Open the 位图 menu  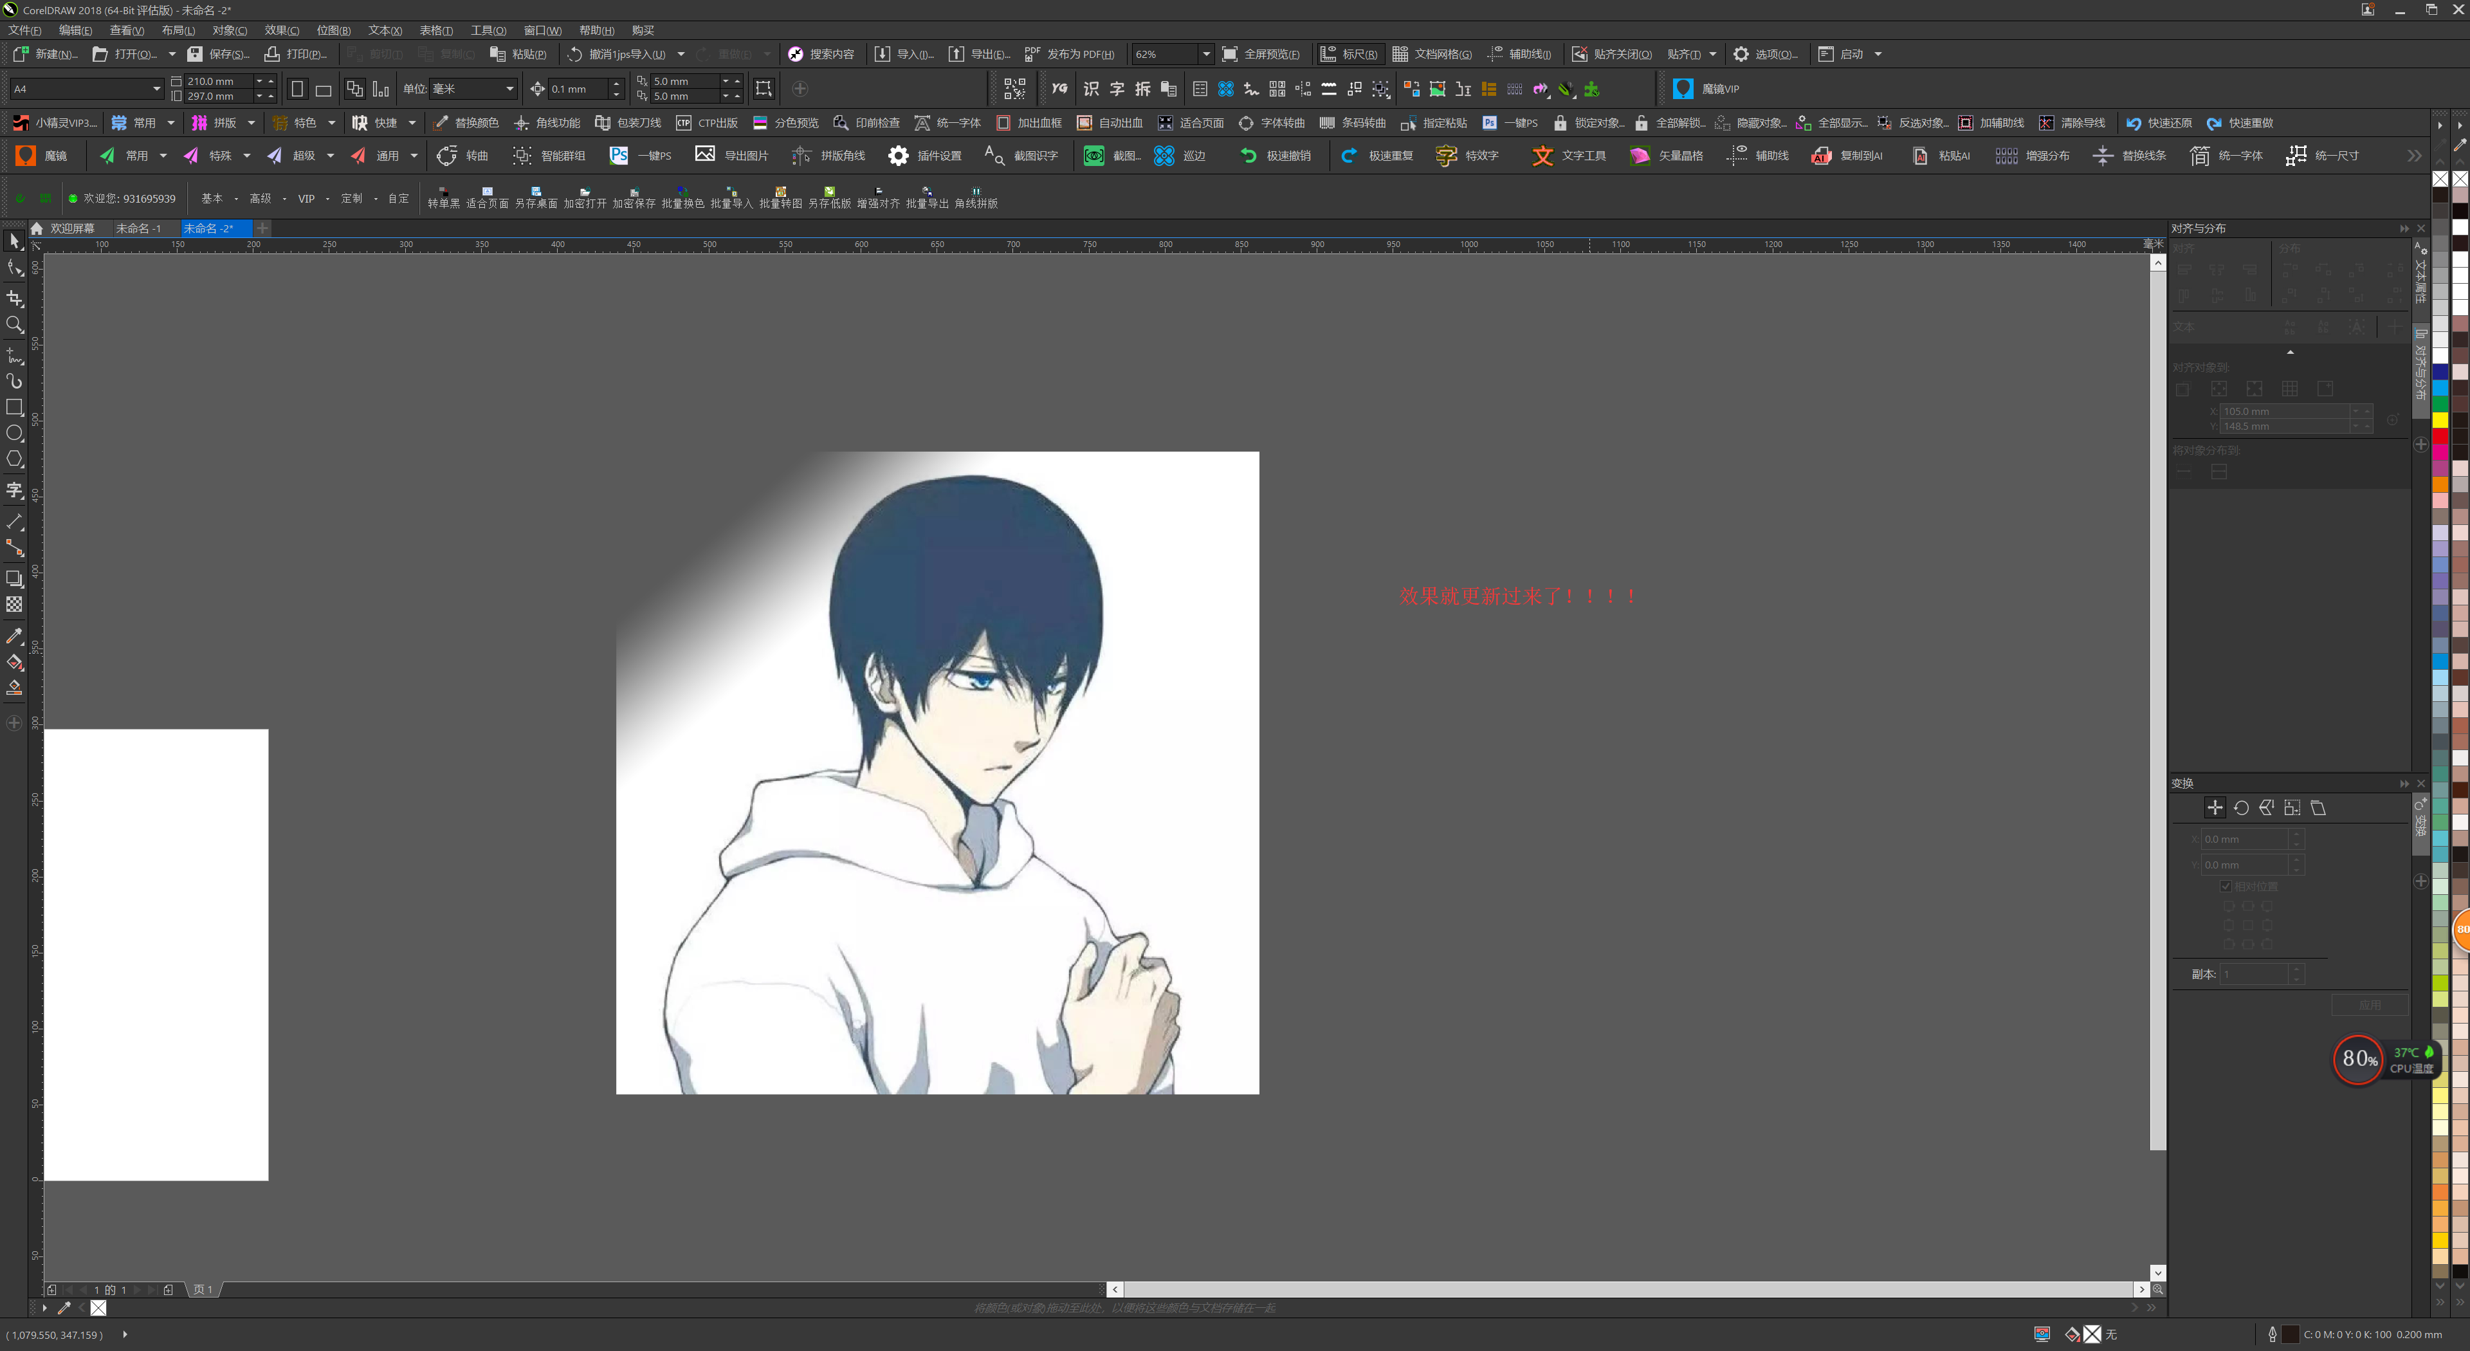coord(333,31)
